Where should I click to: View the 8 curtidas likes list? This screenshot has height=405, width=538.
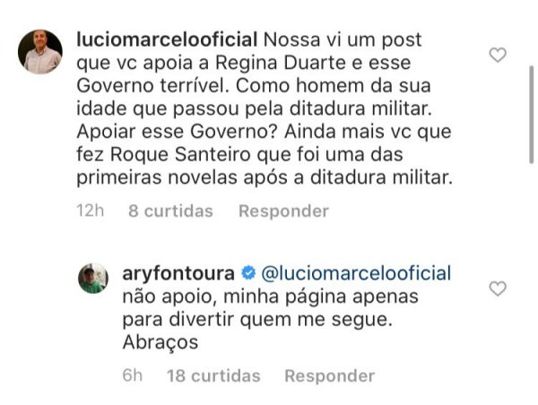[170, 211]
